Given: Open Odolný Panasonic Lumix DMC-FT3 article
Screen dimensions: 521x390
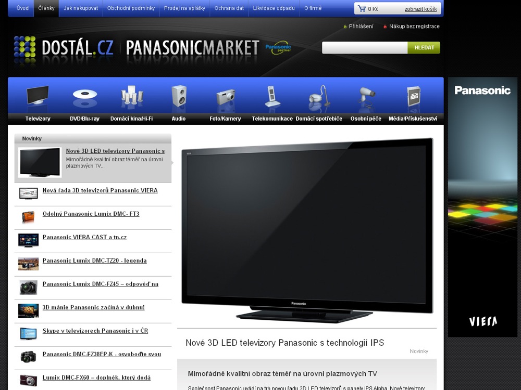Looking at the screenshot, I should point(91,214).
